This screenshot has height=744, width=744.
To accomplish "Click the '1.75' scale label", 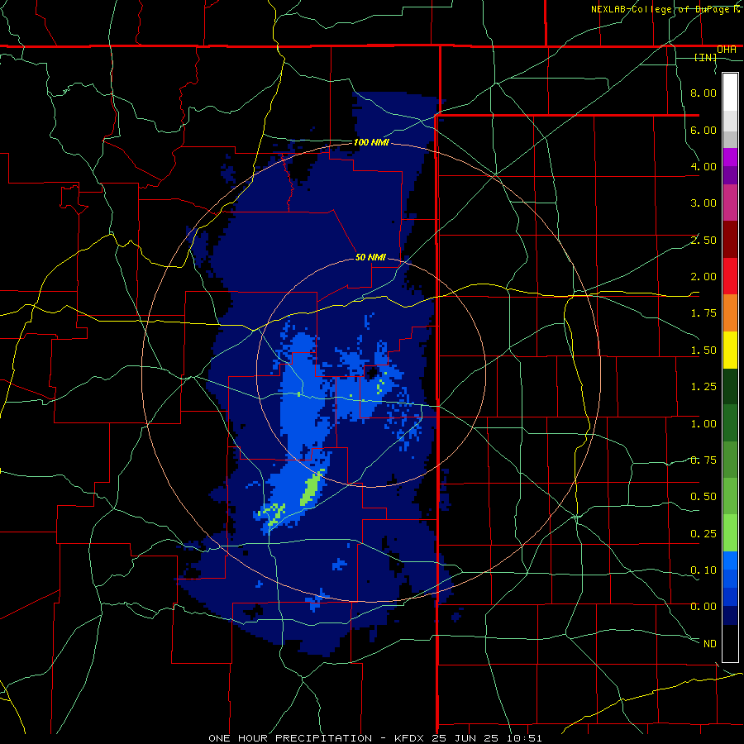I will pyautogui.click(x=703, y=313).
